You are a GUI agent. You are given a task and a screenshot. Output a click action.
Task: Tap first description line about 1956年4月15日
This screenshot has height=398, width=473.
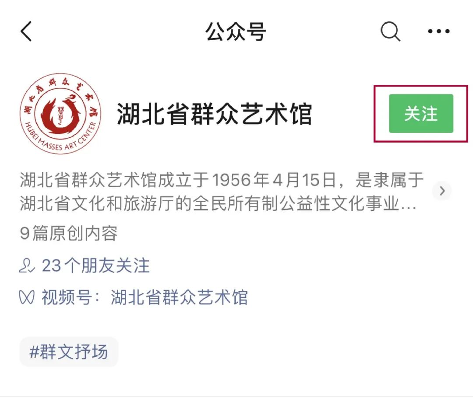tap(222, 180)
